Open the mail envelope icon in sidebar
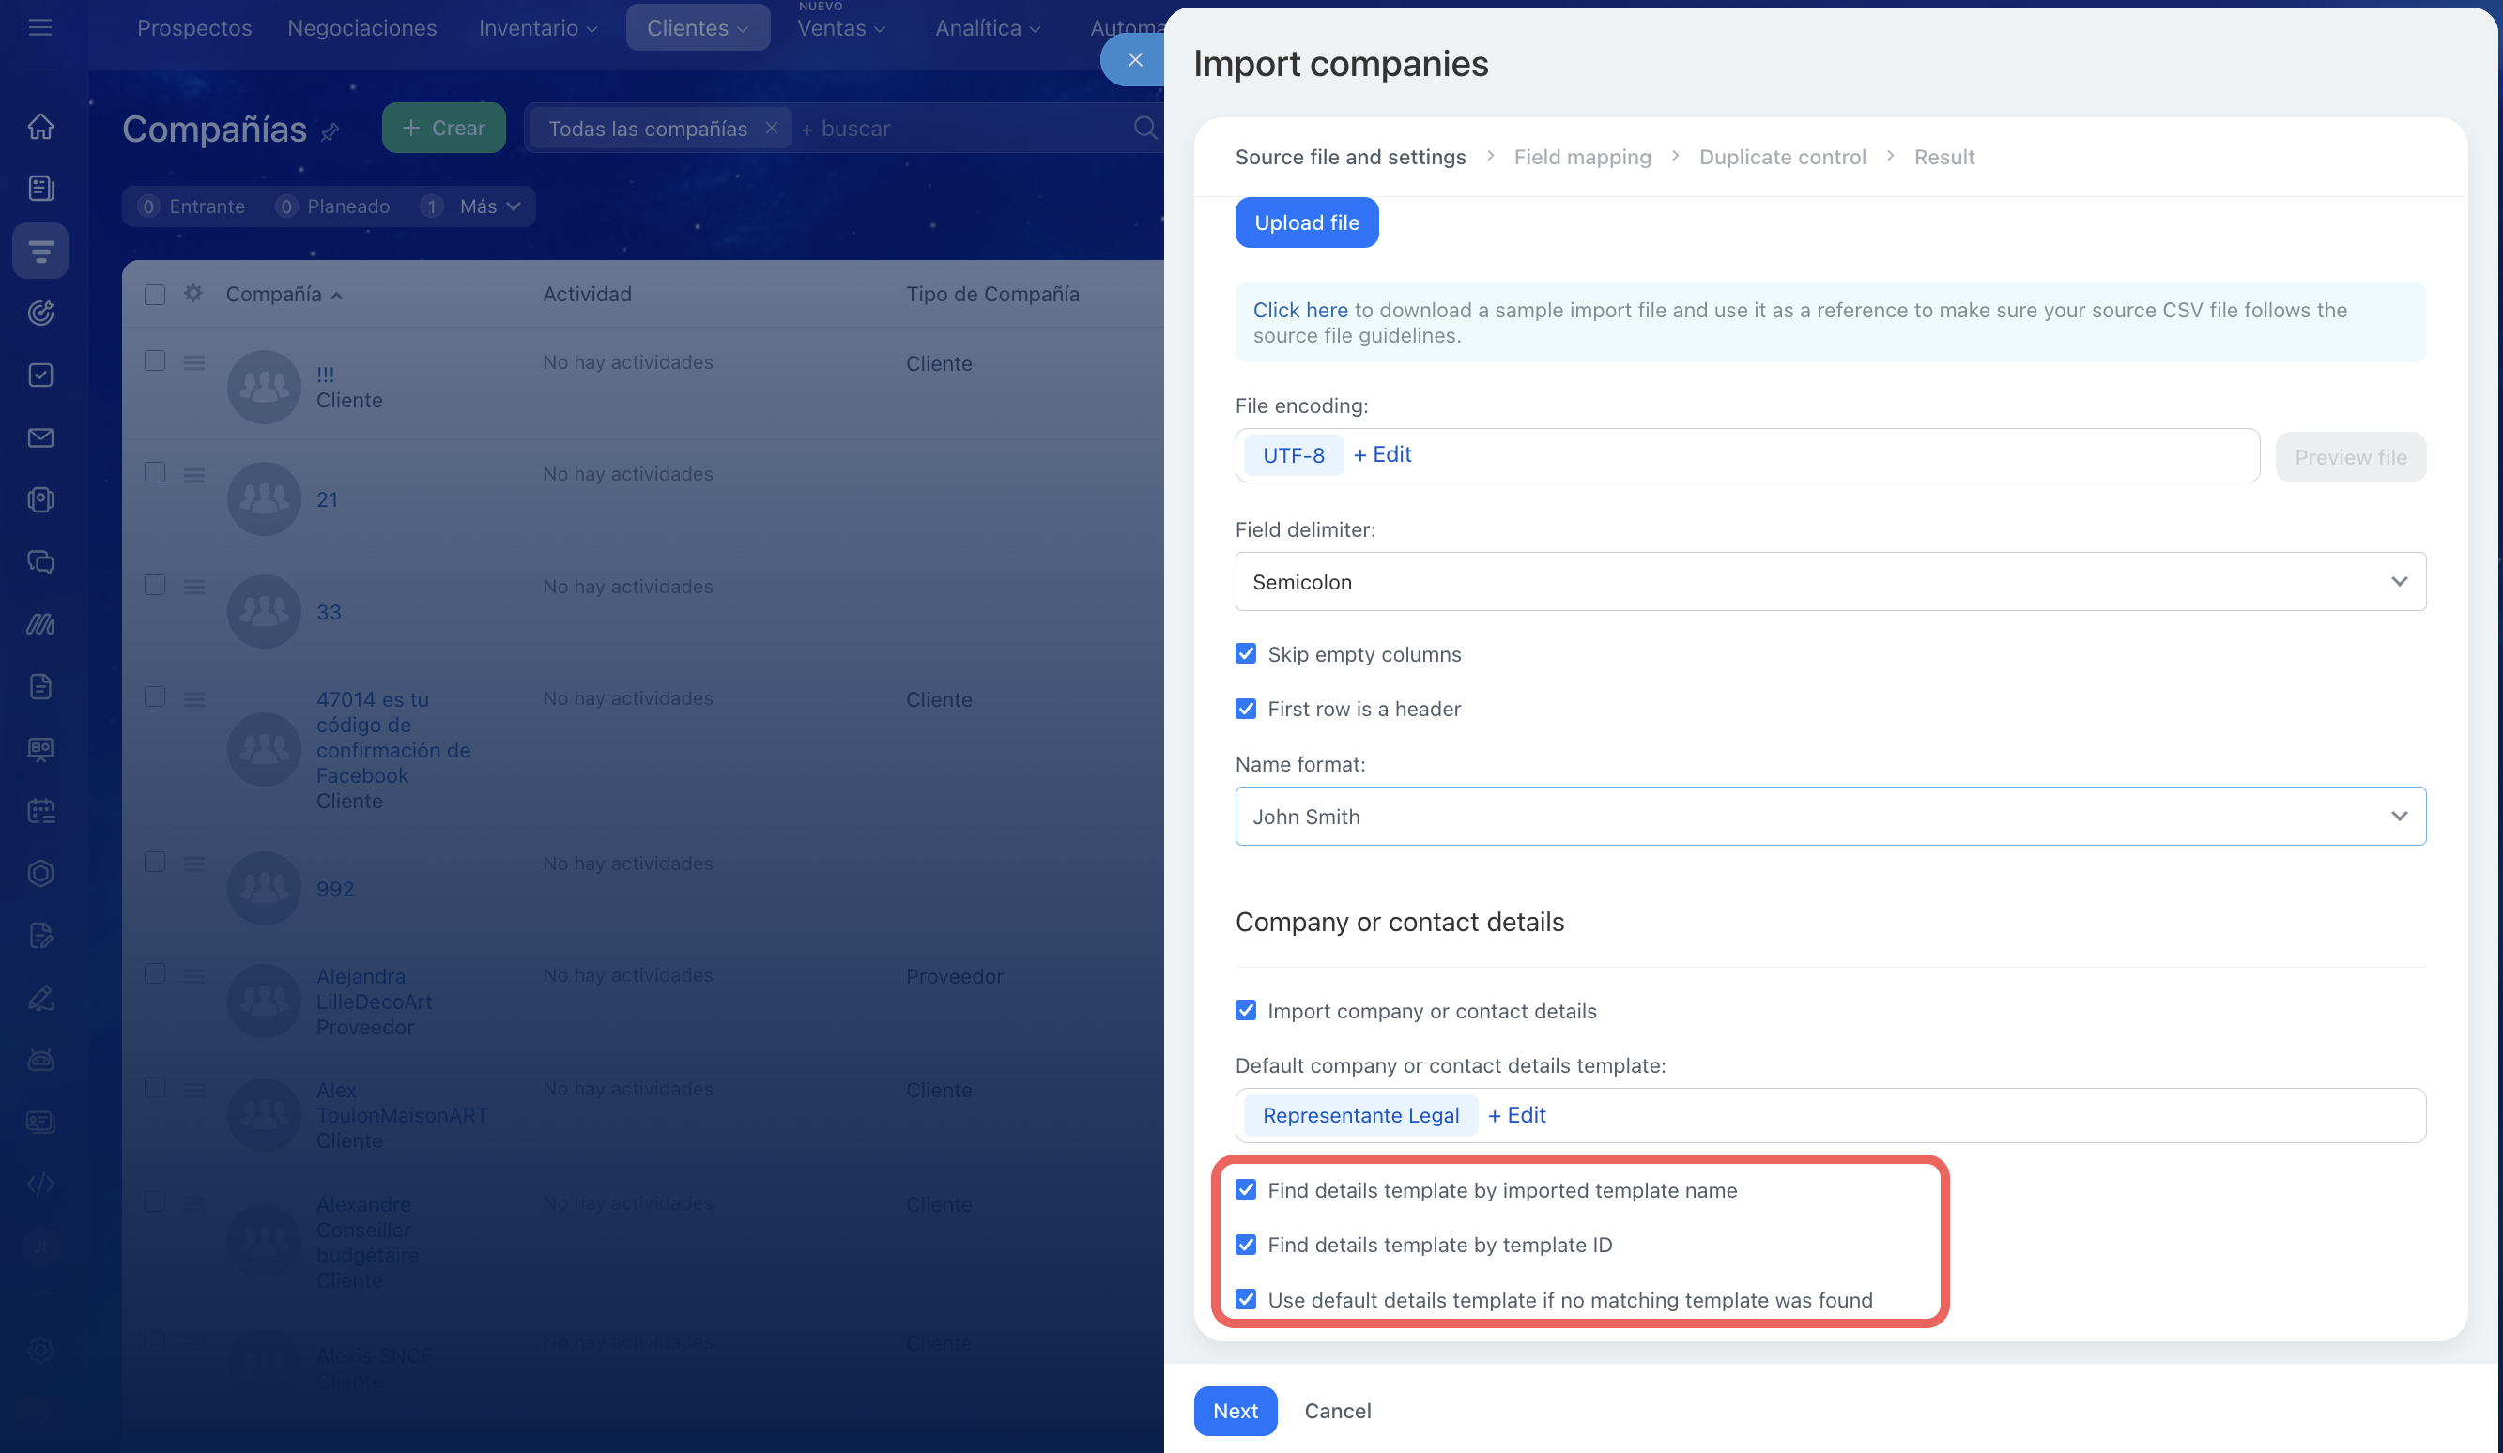This screenshot has height=1453, width=2503. (x=40, y=438)
